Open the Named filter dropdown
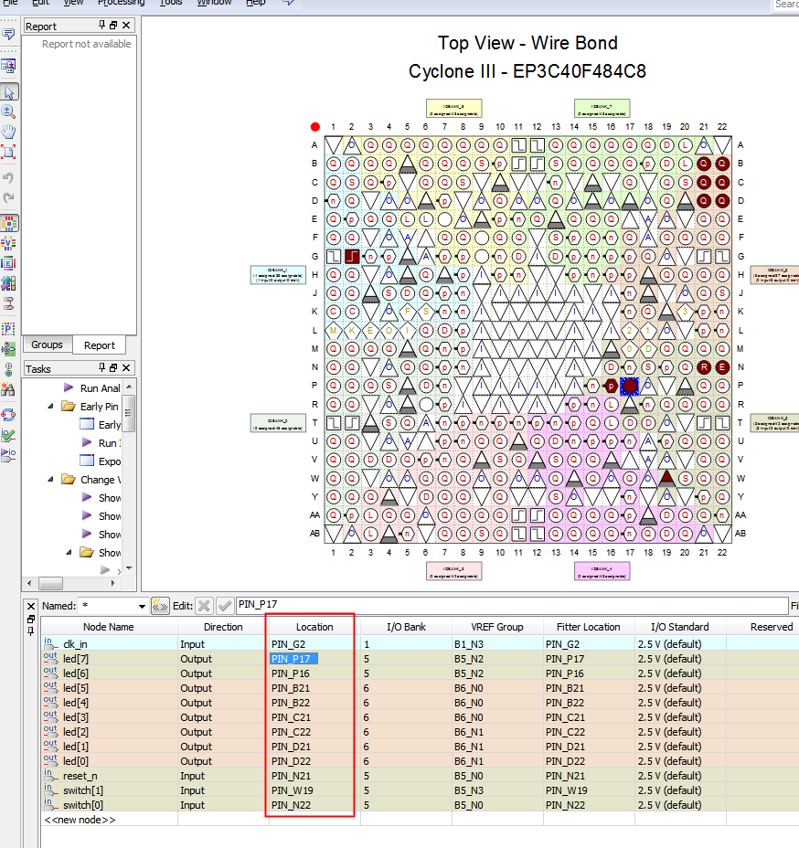Image resolution: width=799 pixels, height=848 pixels. click(142, 606)
